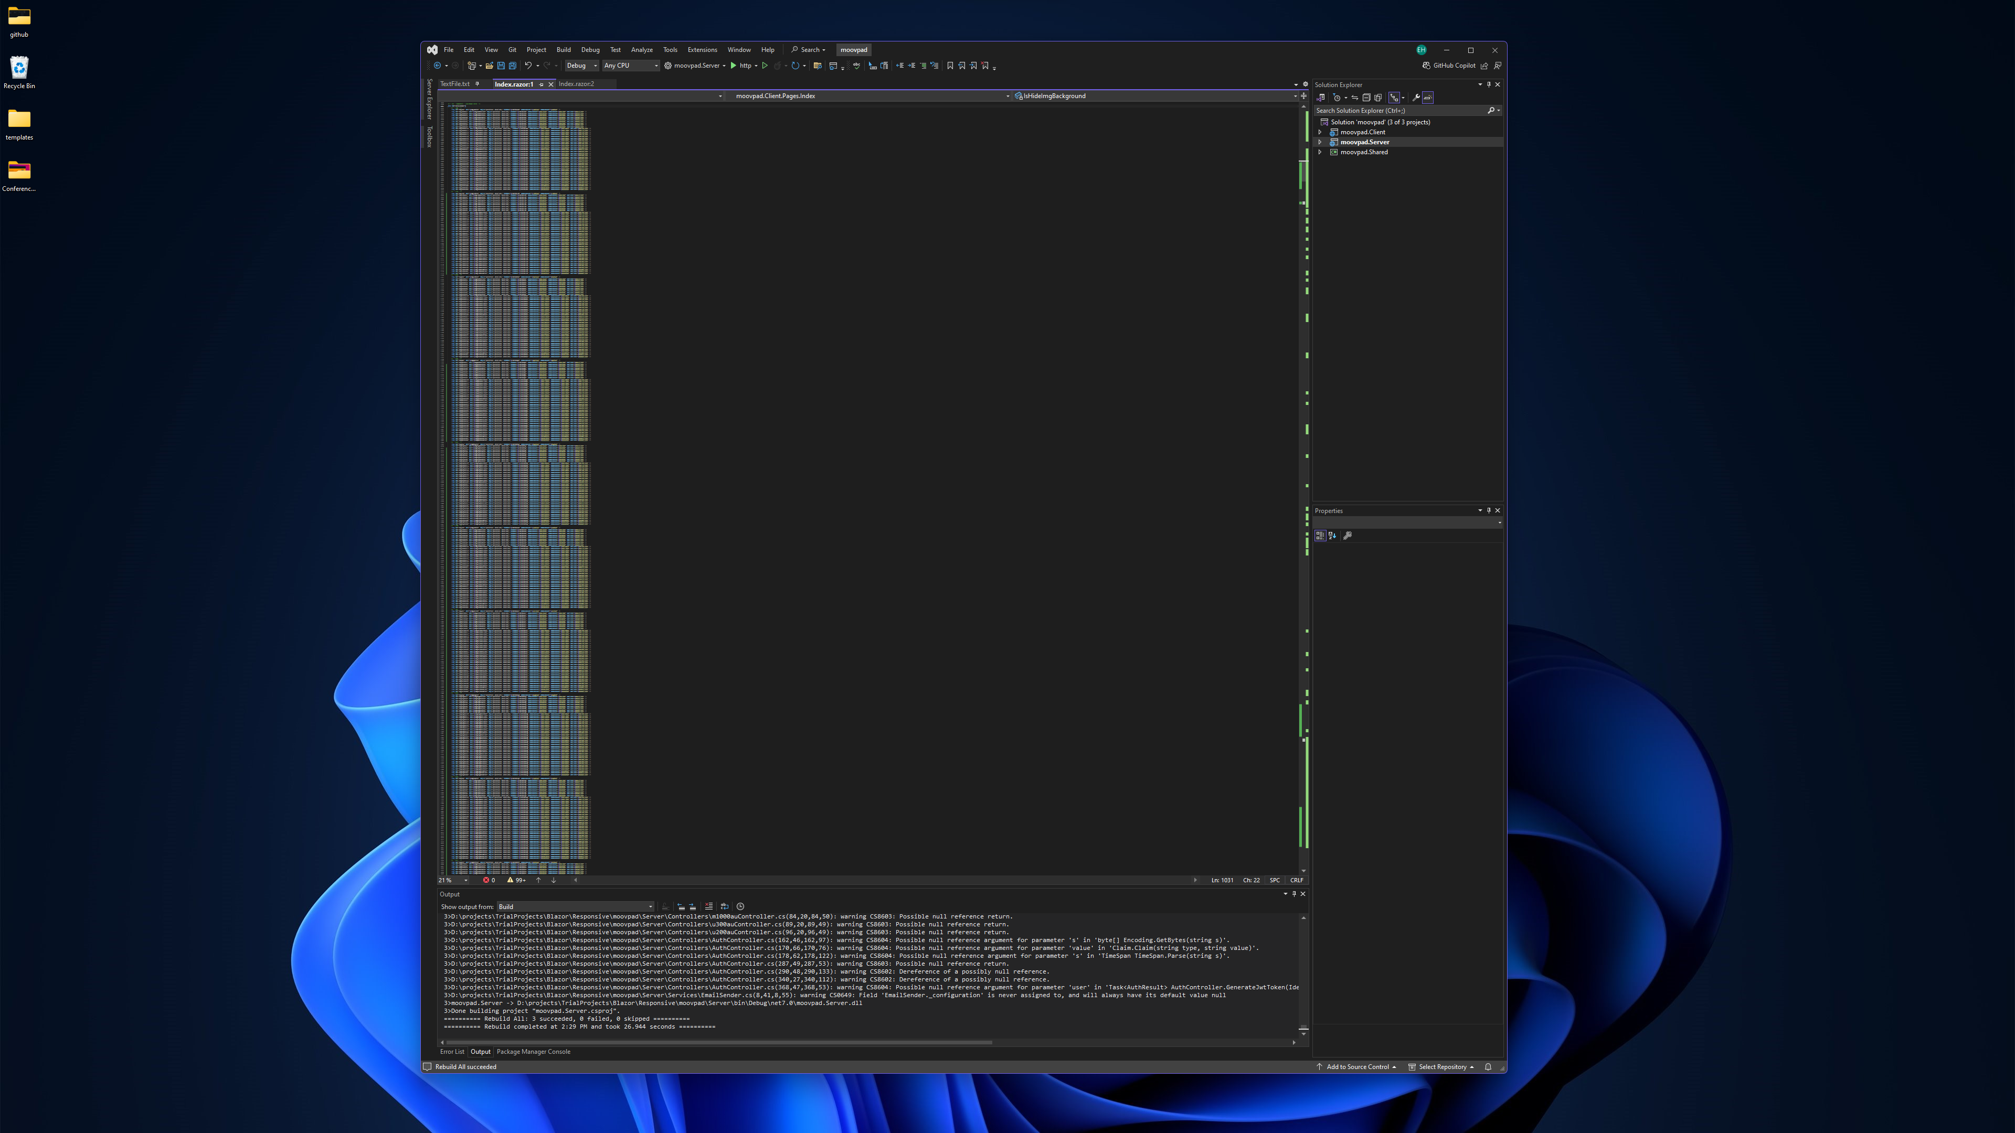Viewport: 2015px width, 1133px height.
Task: Click the Output panel tab label
Action: 480,1051
